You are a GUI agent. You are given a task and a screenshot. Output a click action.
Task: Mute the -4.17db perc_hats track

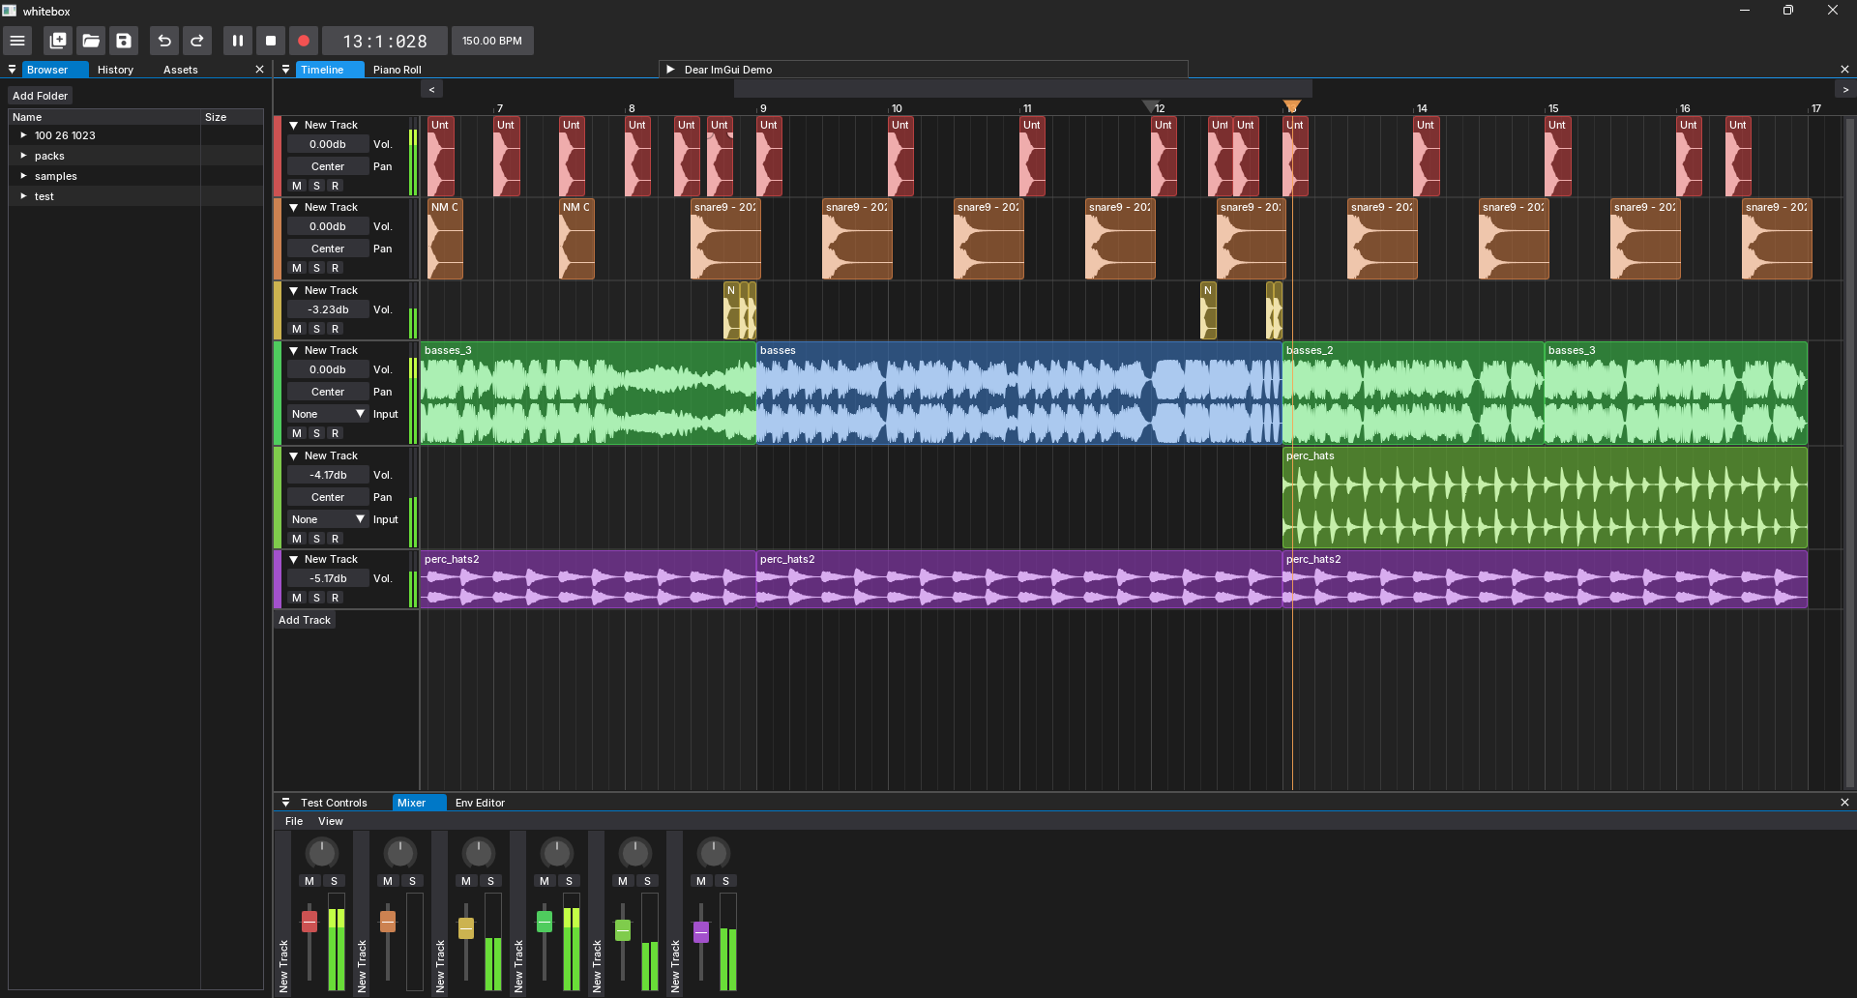[297, 539]
